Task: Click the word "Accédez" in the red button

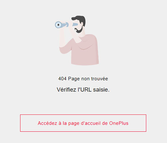Action: tap(47, 123)
